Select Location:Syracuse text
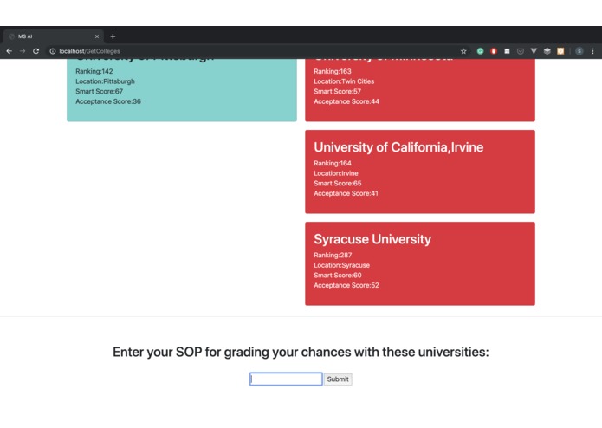The height and width of the screenshot is (428, 602). click(341, 265)
